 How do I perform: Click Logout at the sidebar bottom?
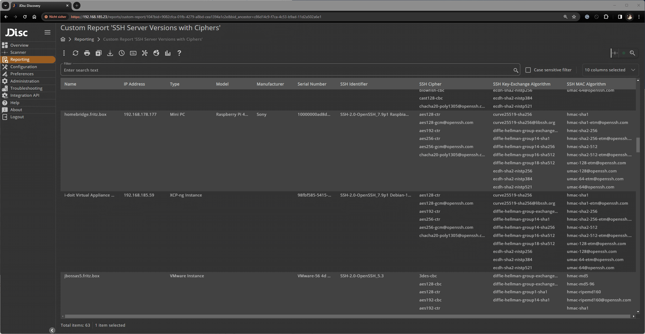coord(17,117)
